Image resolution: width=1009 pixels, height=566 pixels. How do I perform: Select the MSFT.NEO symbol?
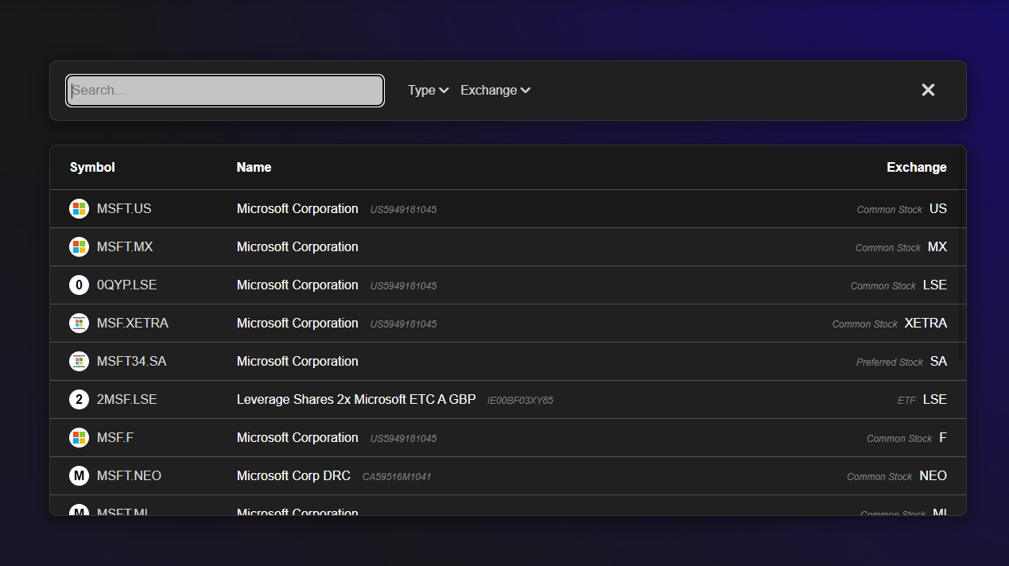pyautogui.click(x=129, y=476)
